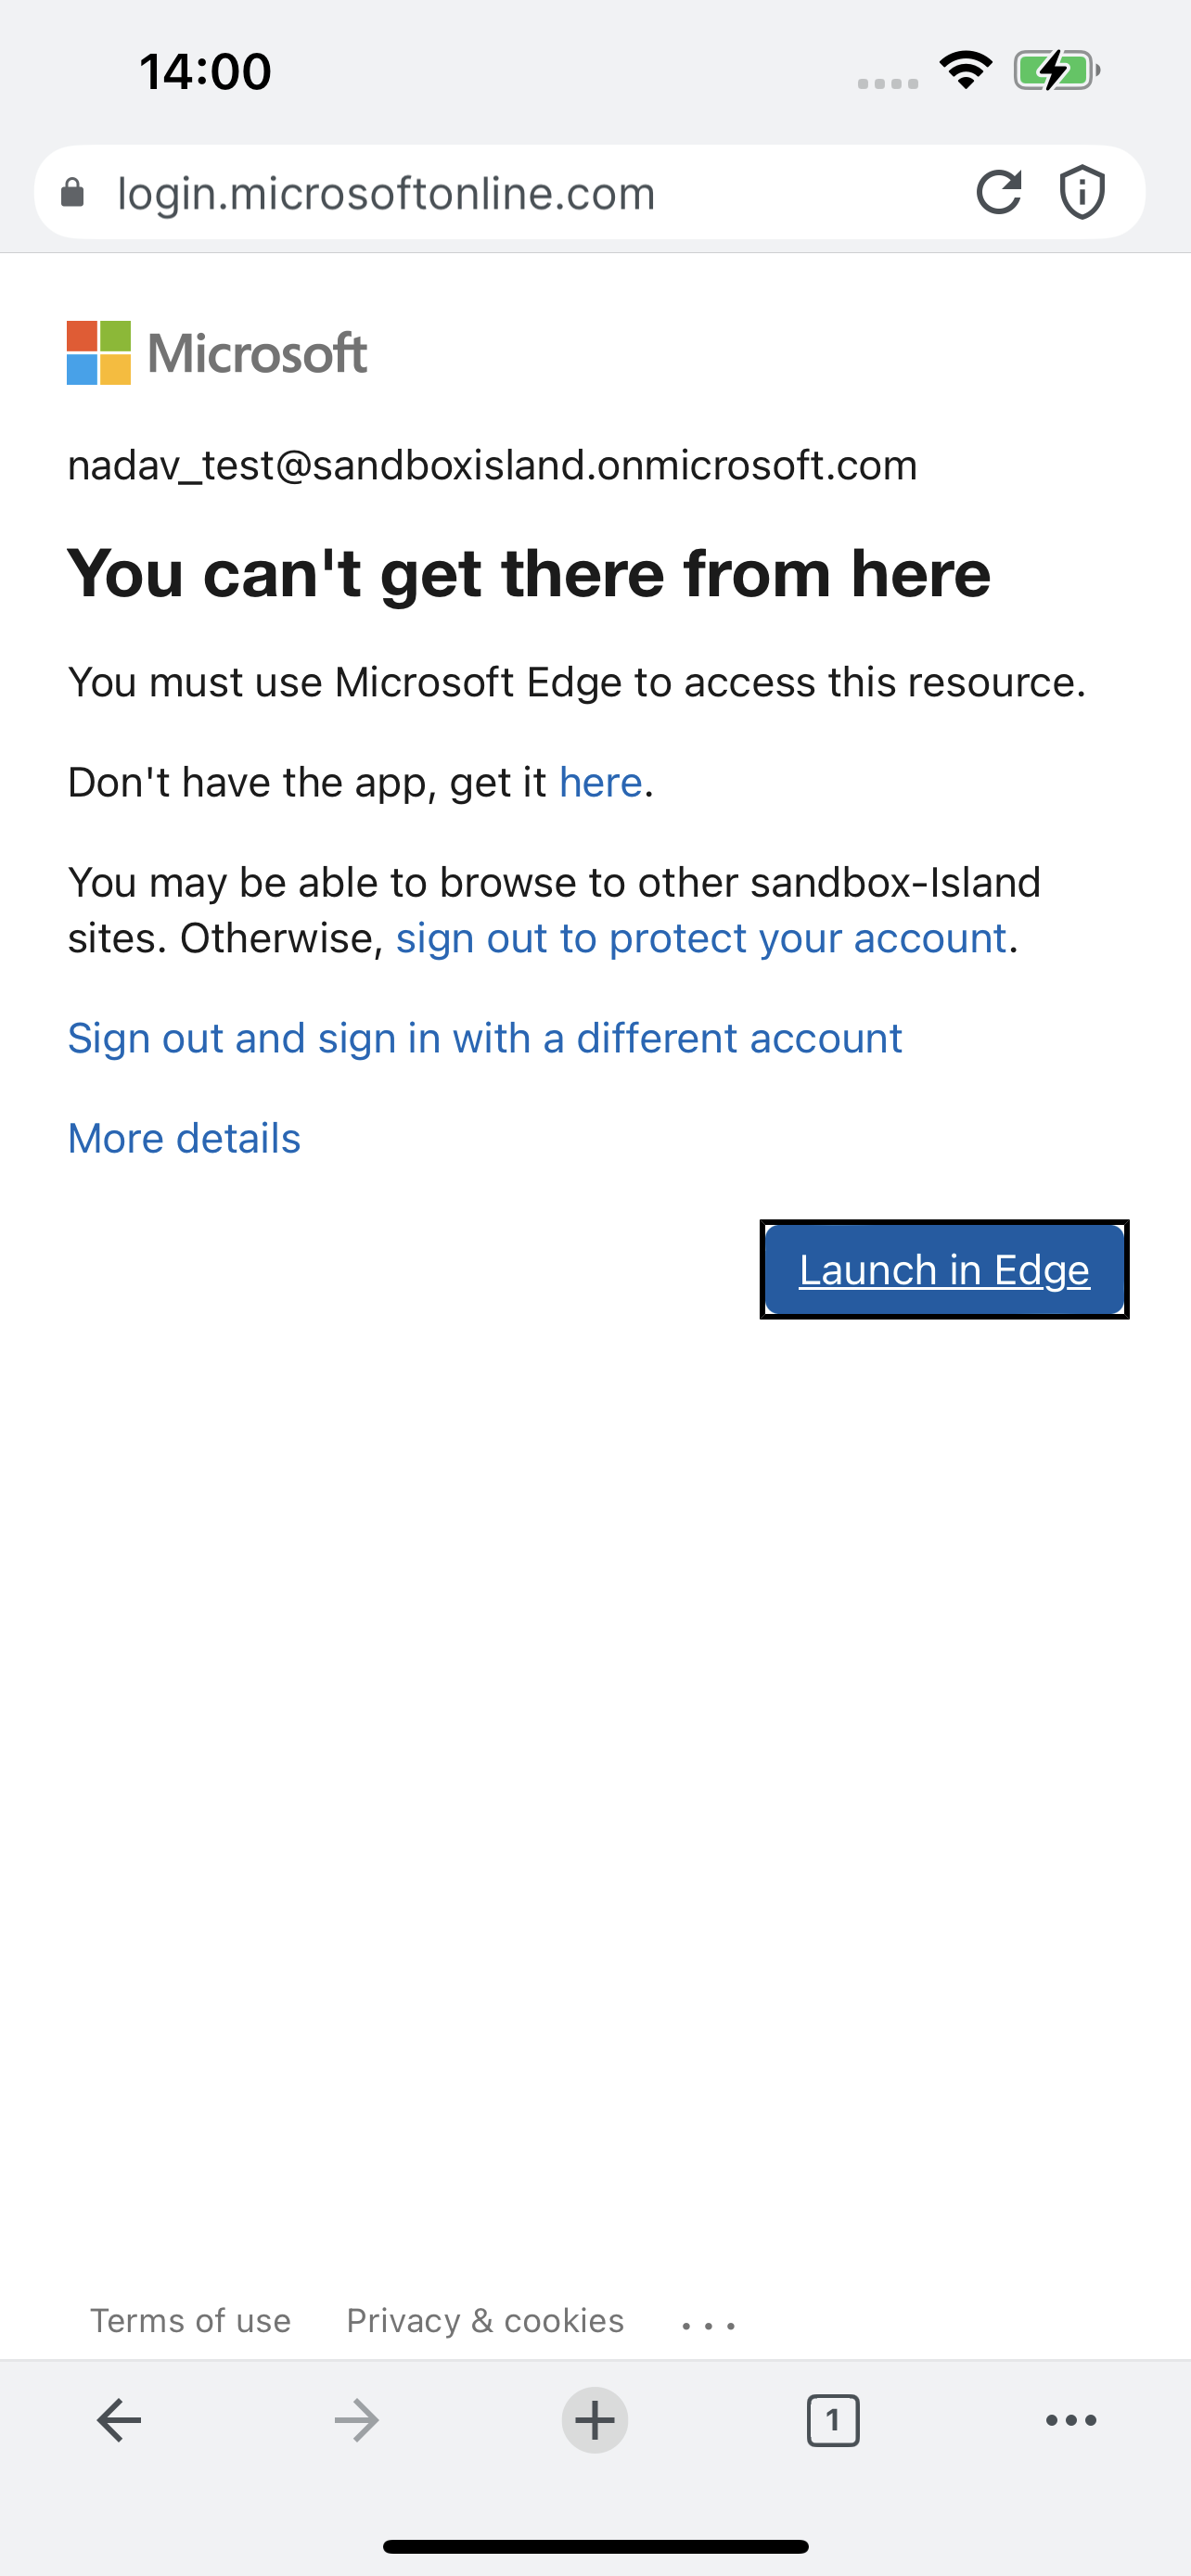Viewport: 1191px width, 2576px height.
Task: Select the Microsoft logo
Action: pyautogui.click(x=216, y=352)
